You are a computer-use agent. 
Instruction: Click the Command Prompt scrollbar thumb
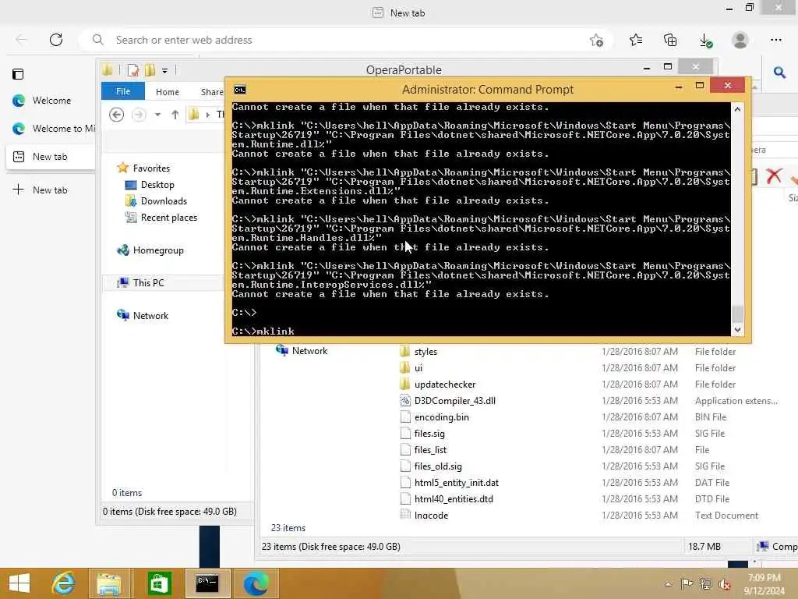pos(737,314)
